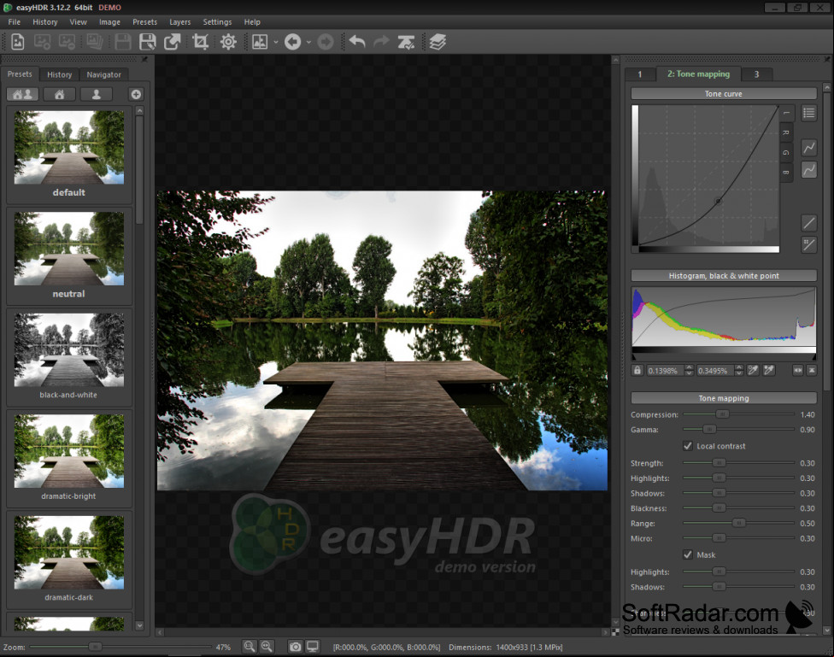The width and height of the screenshot is (834, 657).
Task: Click the zoom 1:1 magnifier icon
Action: click(x=249, y=647)
